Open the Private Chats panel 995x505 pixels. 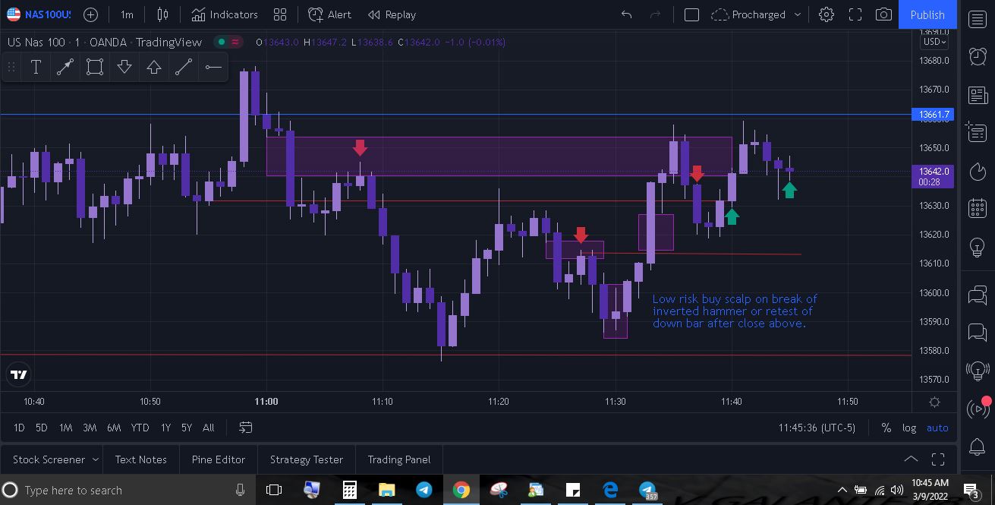pos(978,333)
